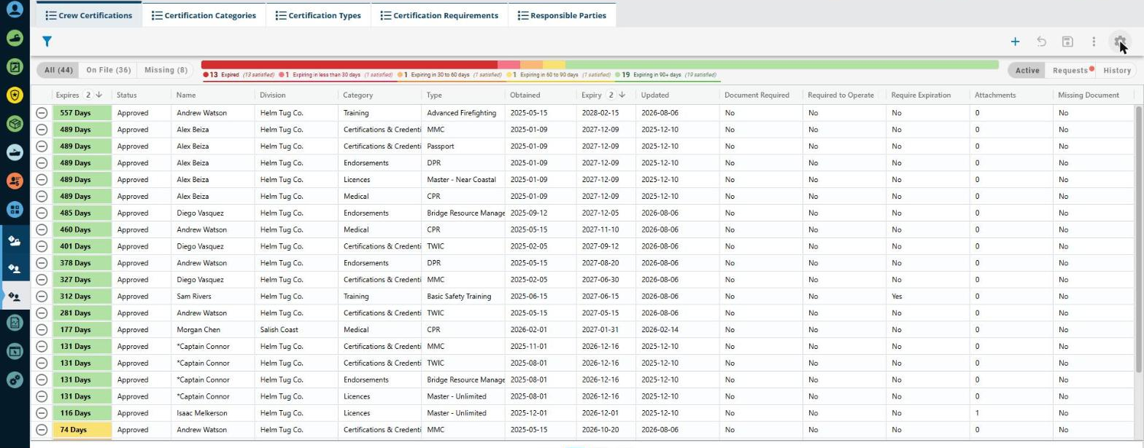This screenshot has width=1144, height=448.
Task: Open the Certification Requirements tab
Action: tap(439, 15)
